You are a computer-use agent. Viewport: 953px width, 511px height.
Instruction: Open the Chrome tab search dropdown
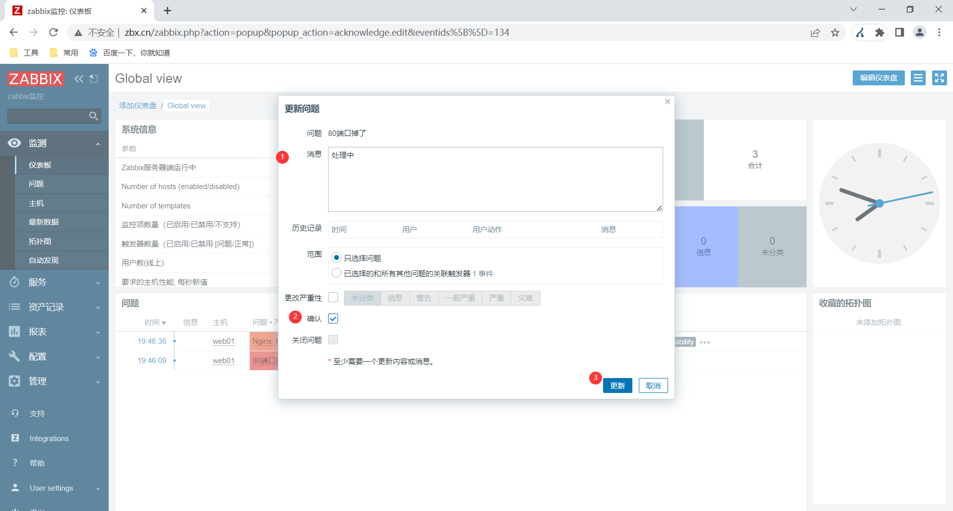pyautogui.click(x=853, y=9)
